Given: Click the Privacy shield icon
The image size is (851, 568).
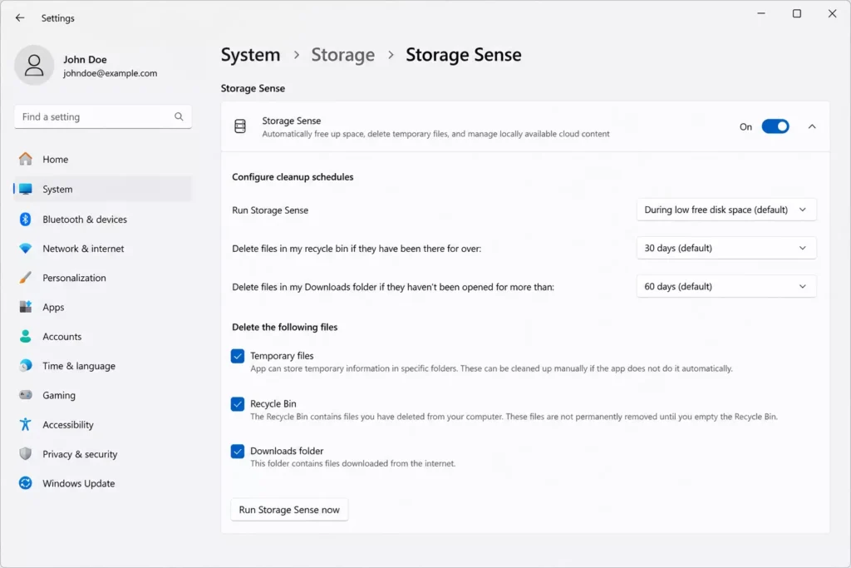Looking at the screenshot, I should pos(26,453).
